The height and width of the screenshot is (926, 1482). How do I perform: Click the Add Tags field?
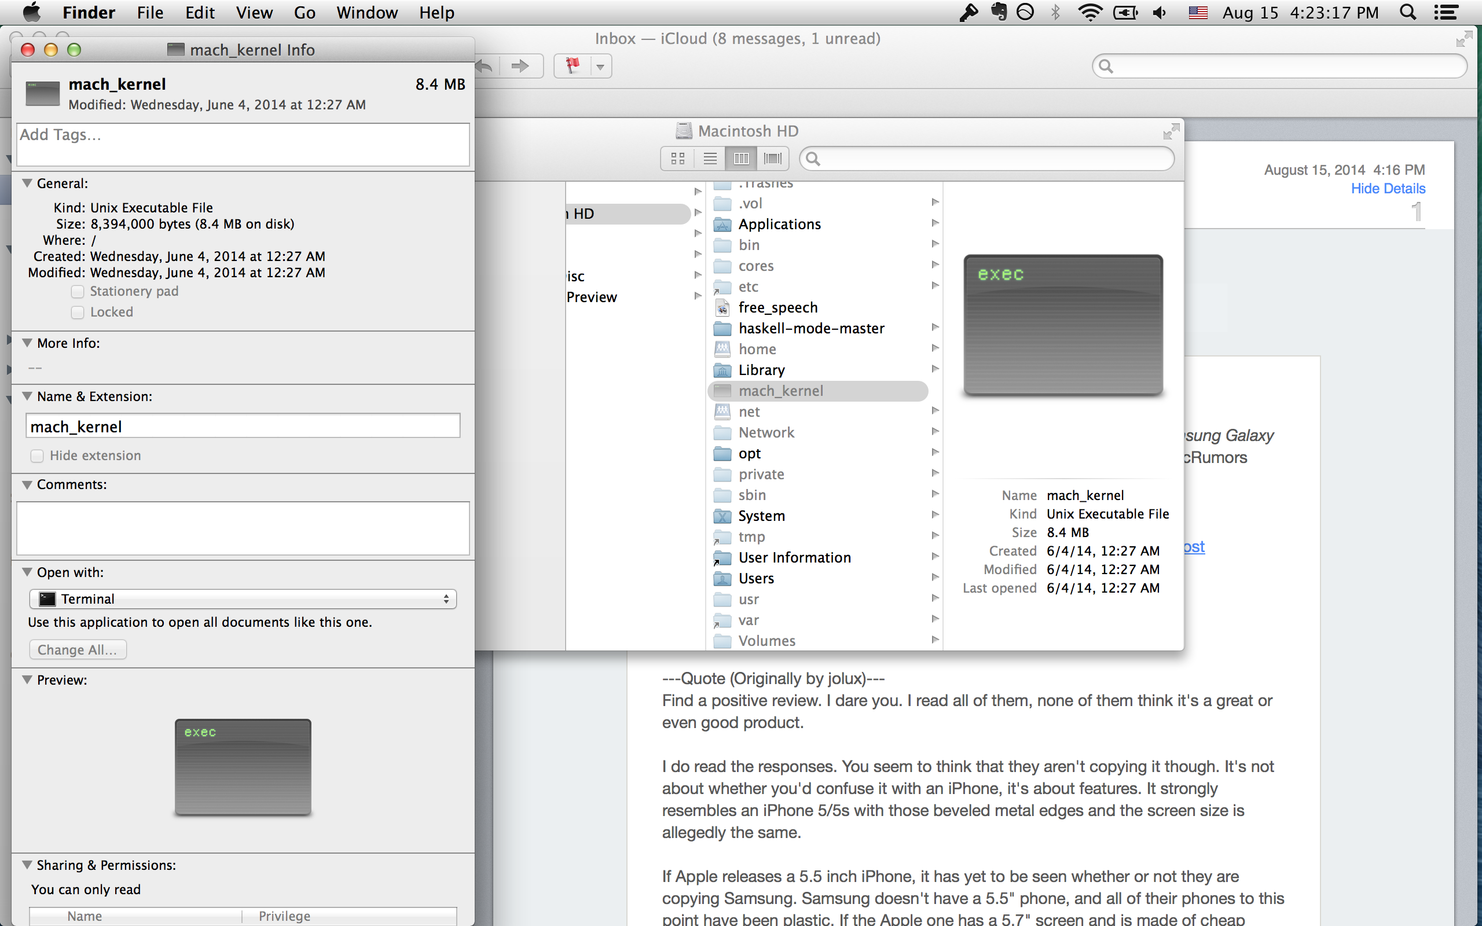point(243,145)
